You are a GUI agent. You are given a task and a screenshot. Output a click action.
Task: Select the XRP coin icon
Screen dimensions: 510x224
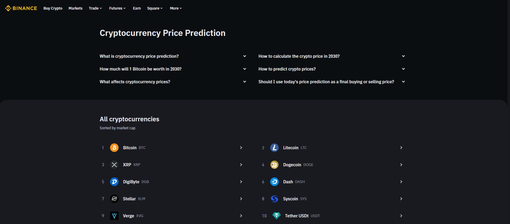click(x=114, y=165)
